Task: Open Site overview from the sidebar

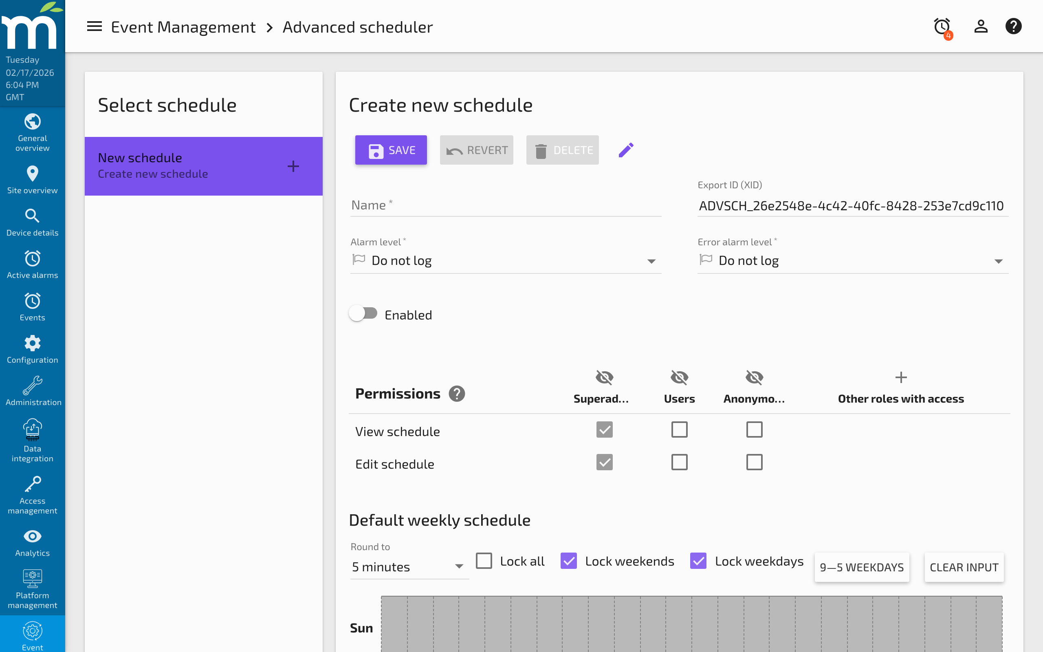Action: click(32, 174)
